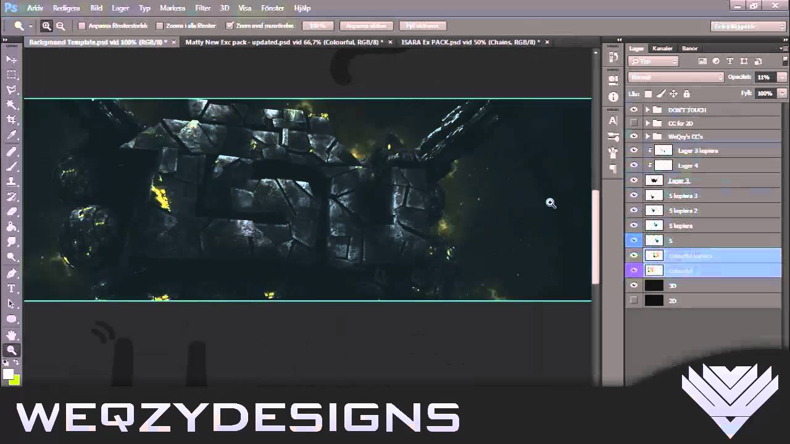790x444 pixels.
Task: Expand the CC for 2D group
Action: click(x=647, y=123)
